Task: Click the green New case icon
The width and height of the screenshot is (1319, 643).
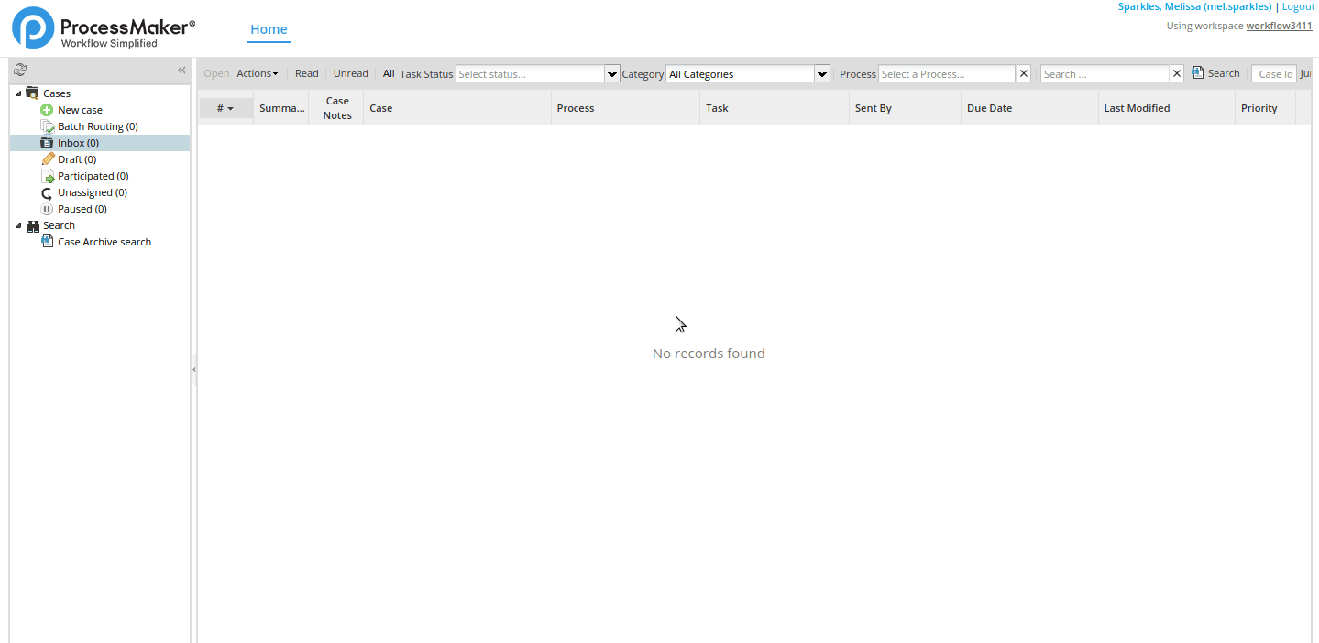Action: (x=48, y=110)
